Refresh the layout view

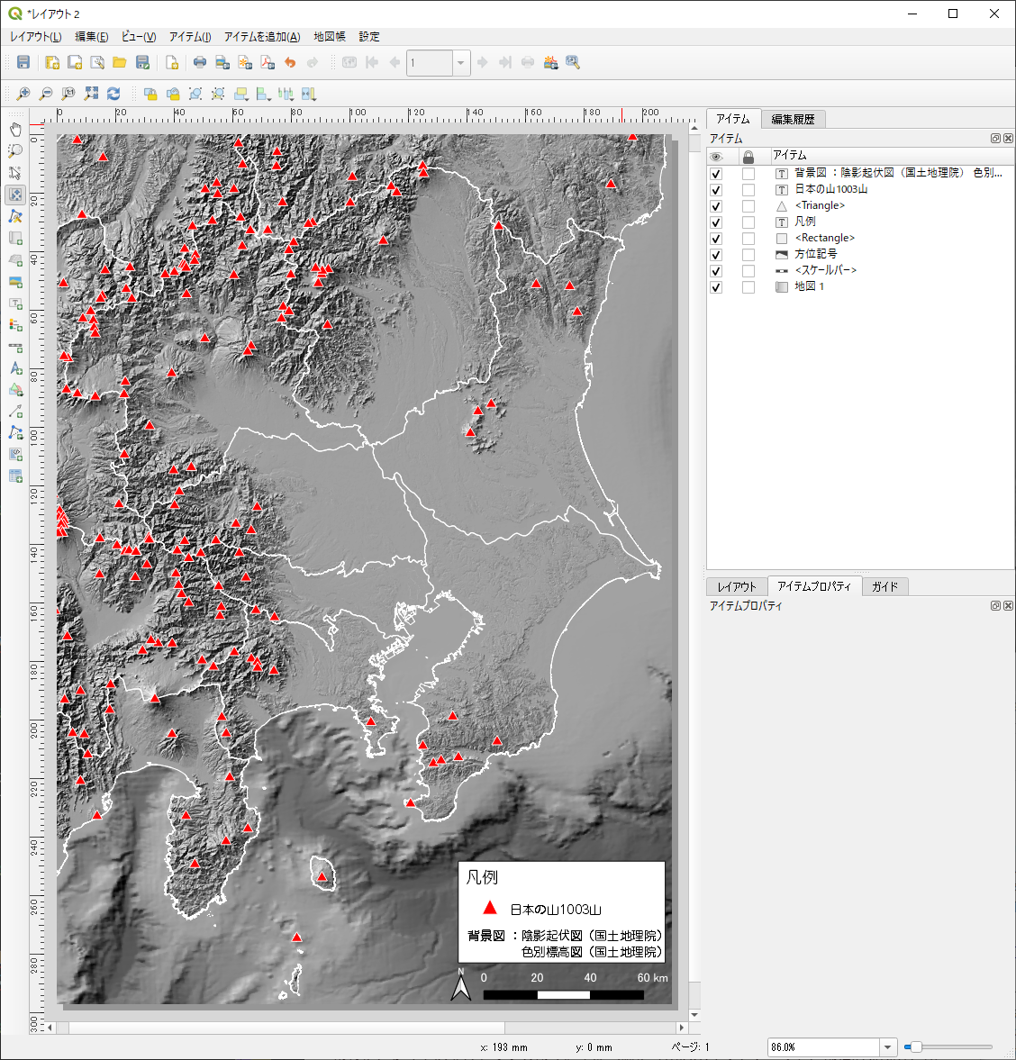[113, 94]
